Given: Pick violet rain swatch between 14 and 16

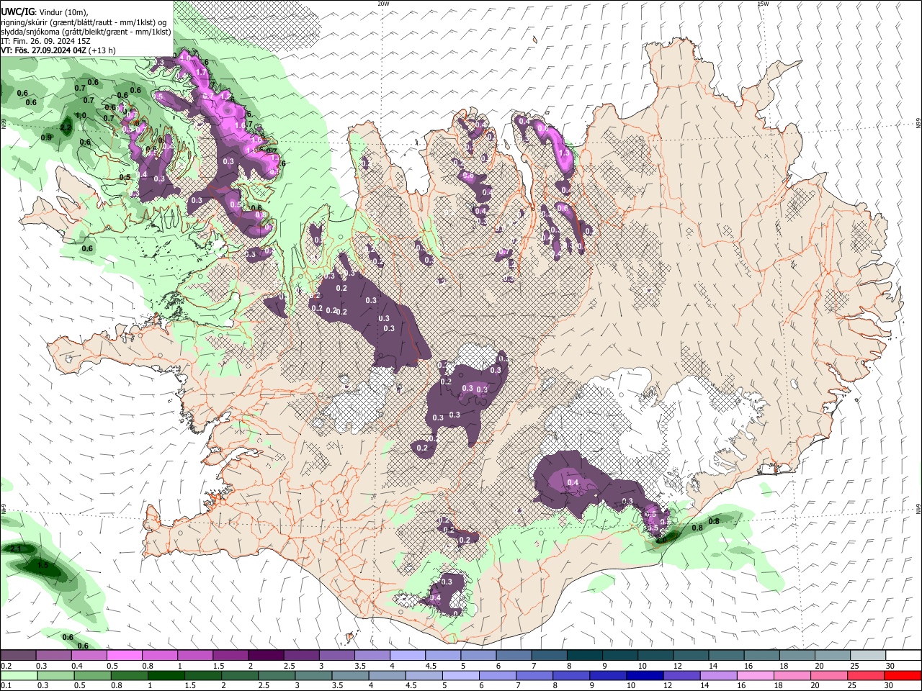Looking at the screenshot, I should point(719,676).
